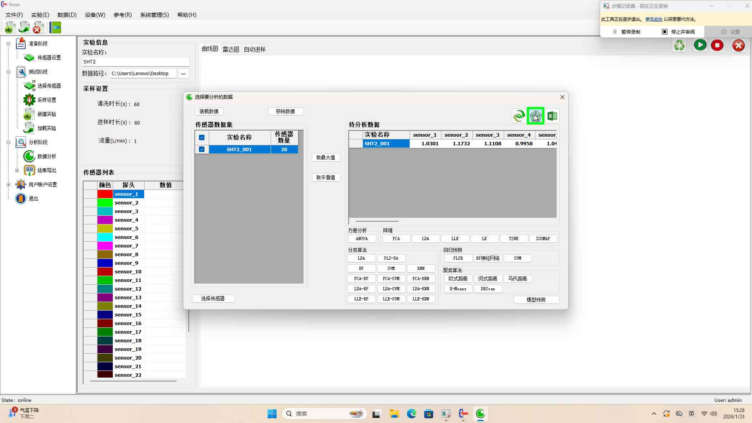Image resolution: width=752 pixels, height=423 pixels.
Task: Open 采样设置 gear item in sidebar
Action: coord(46,100)
